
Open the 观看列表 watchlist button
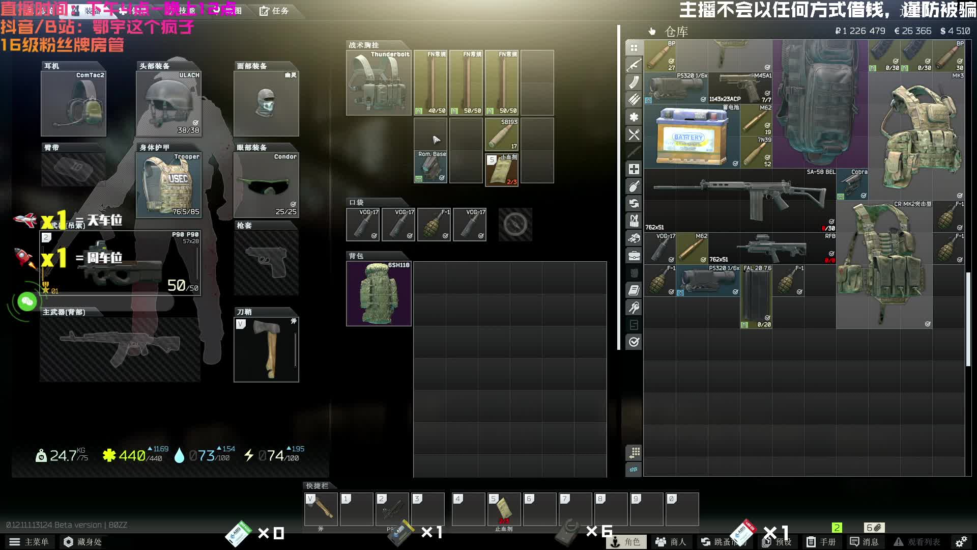tap(917, 542)
